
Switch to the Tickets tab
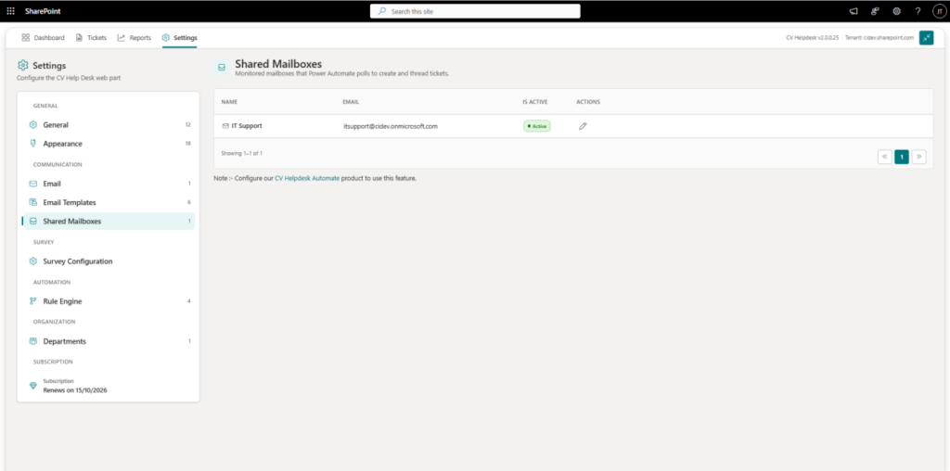pos(91,37)
